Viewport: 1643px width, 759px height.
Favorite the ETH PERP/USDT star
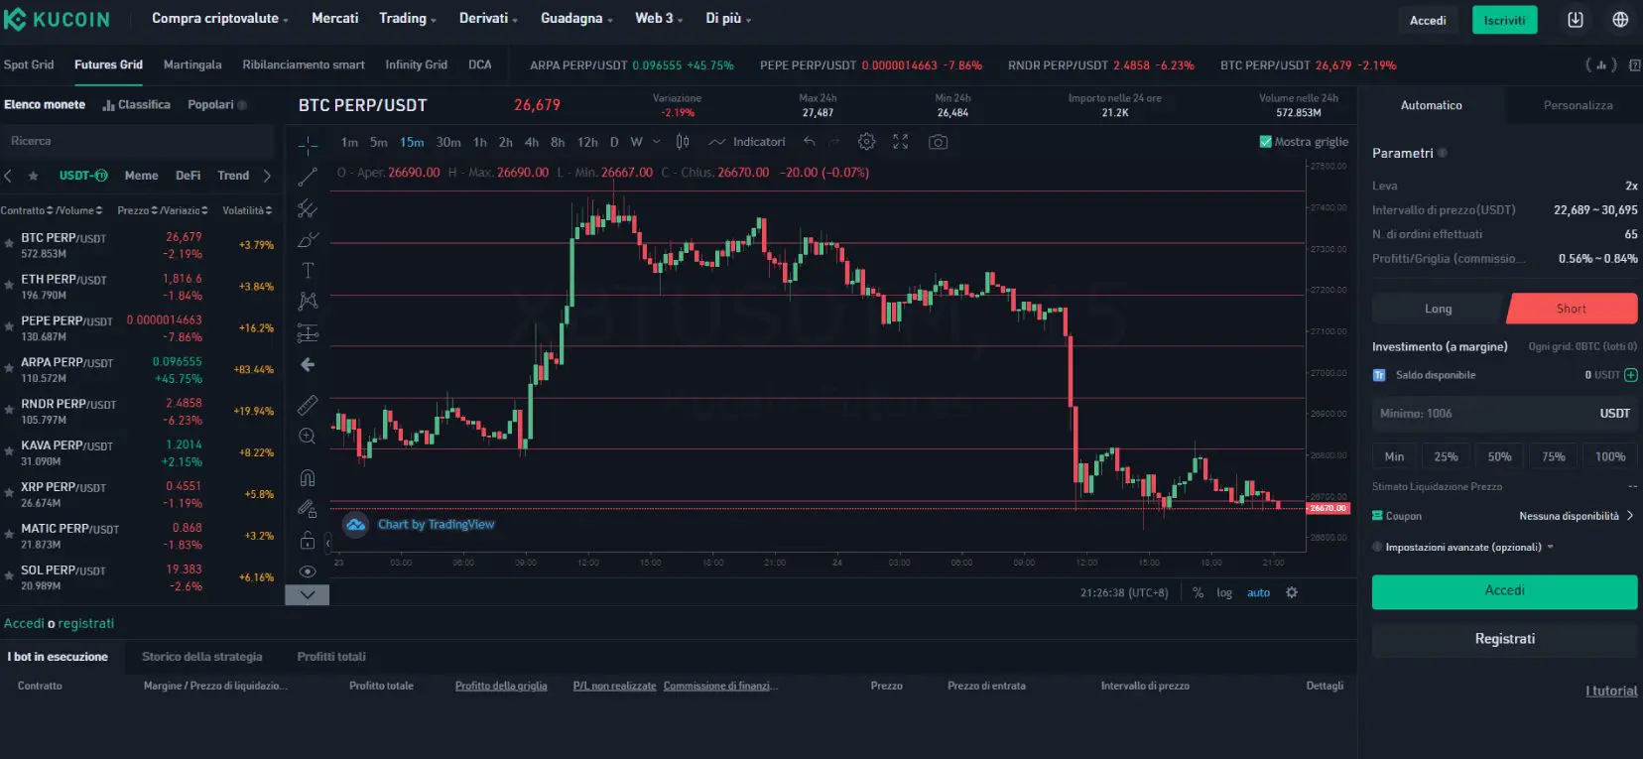coord(9,285)
